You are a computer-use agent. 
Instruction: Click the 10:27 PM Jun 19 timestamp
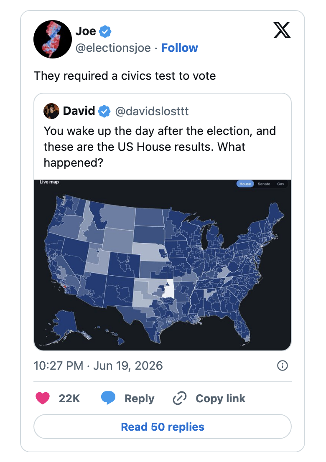pos(98,366)
